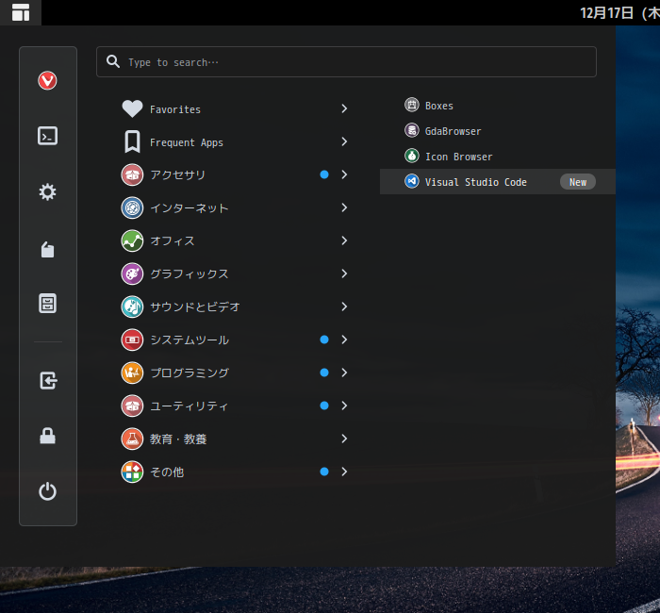Click the インターネット globe icon

click(x=132, y=207)
